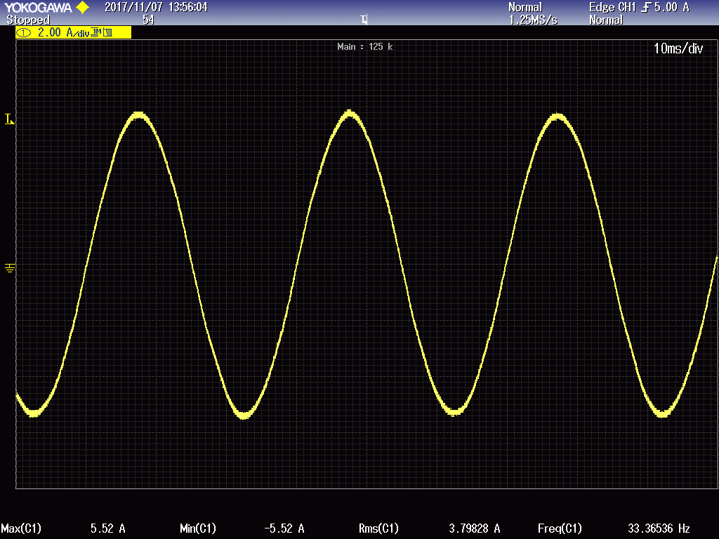Click the rising edge trigger slope icon

point(646,7)
